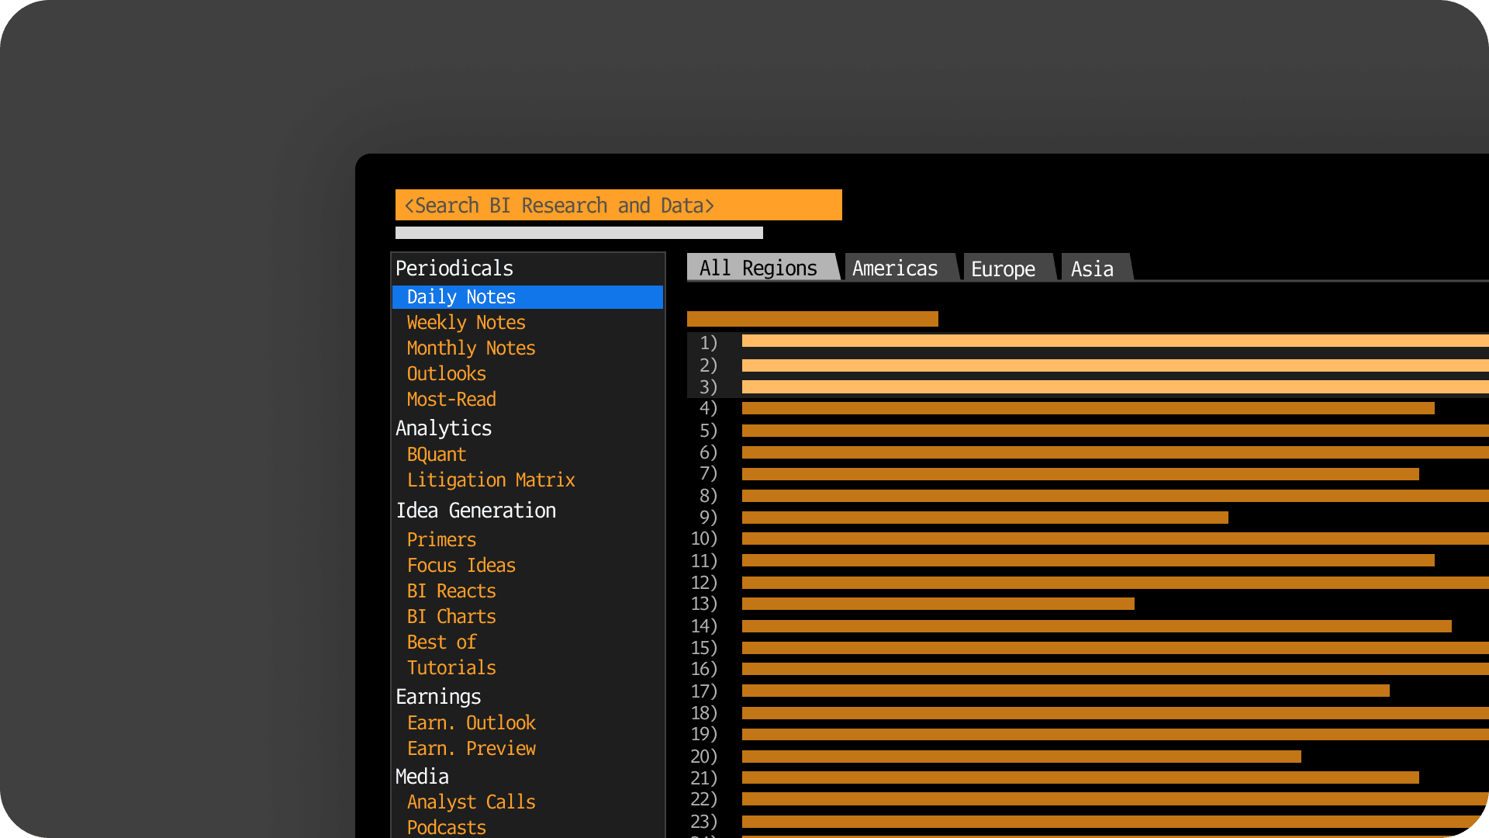Select Outlooks from Periodicals
This screenshot has width=1489, height=838.
446,373
